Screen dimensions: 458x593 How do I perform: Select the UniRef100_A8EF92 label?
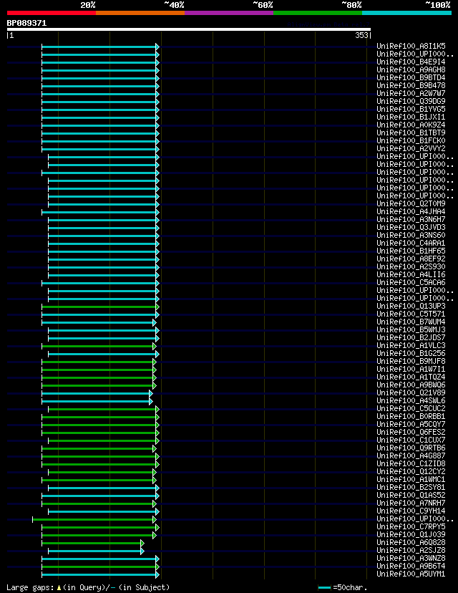click(411, 259)
